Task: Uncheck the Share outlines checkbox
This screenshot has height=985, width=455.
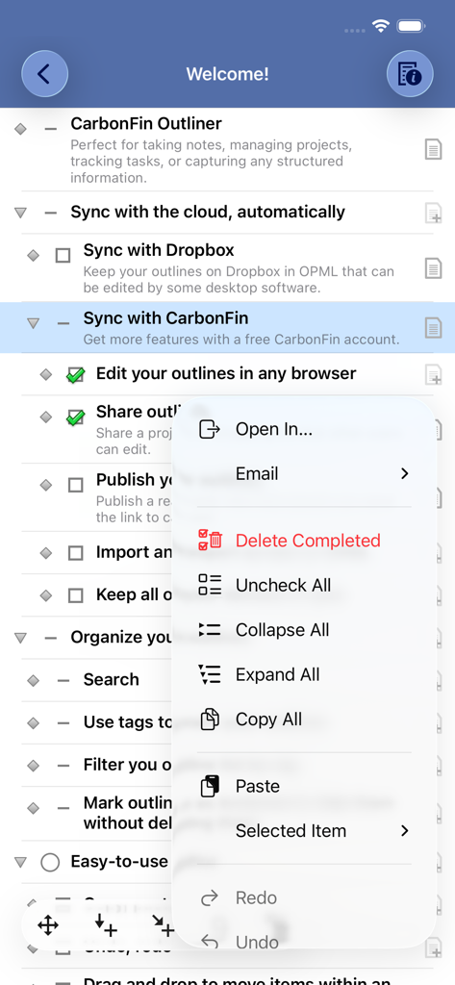Action: 75,417
